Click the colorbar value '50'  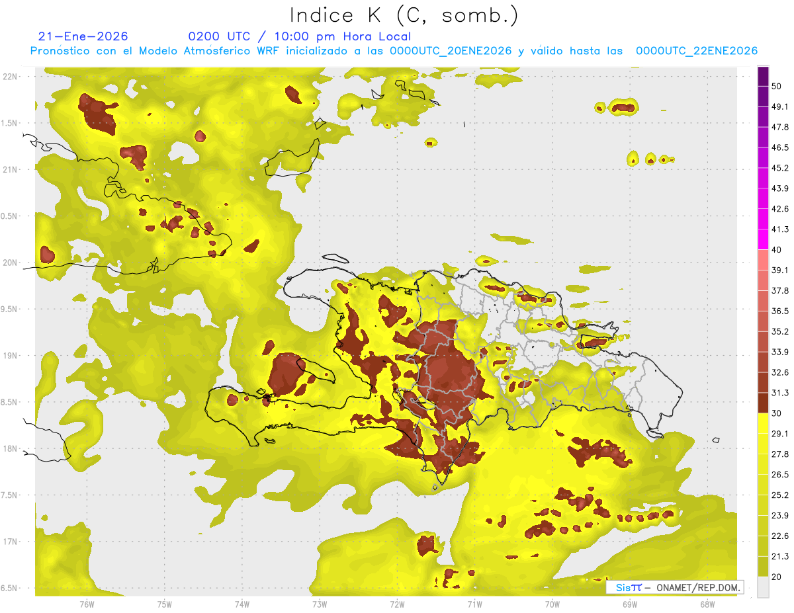tap(777, 87)
